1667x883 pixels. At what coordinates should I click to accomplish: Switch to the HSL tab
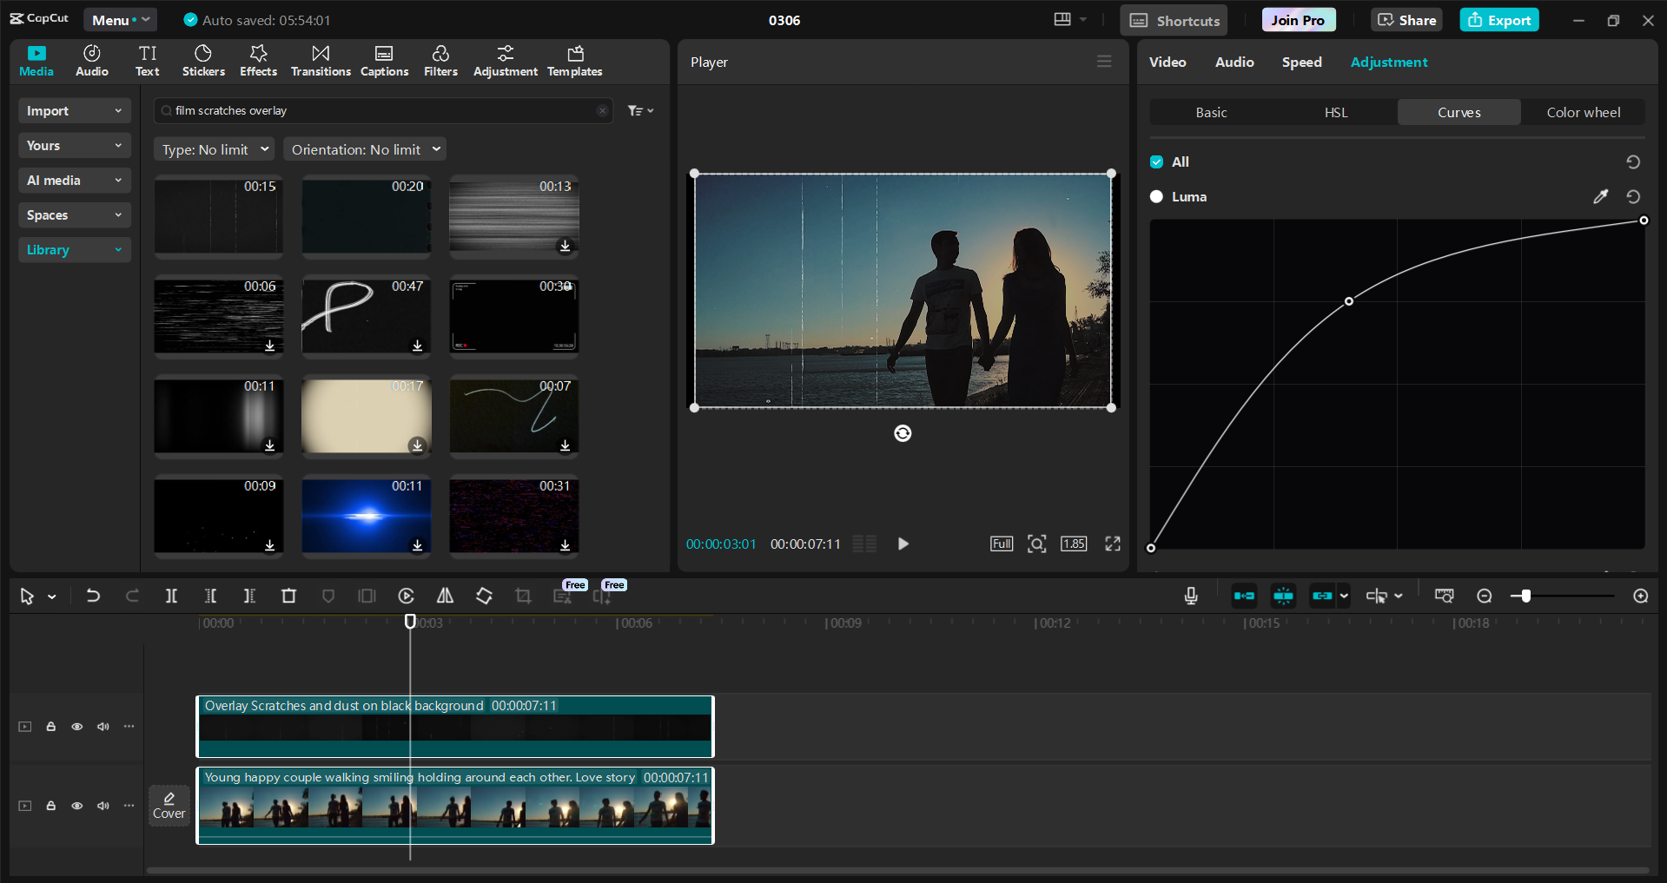[x=1335, y=112]
